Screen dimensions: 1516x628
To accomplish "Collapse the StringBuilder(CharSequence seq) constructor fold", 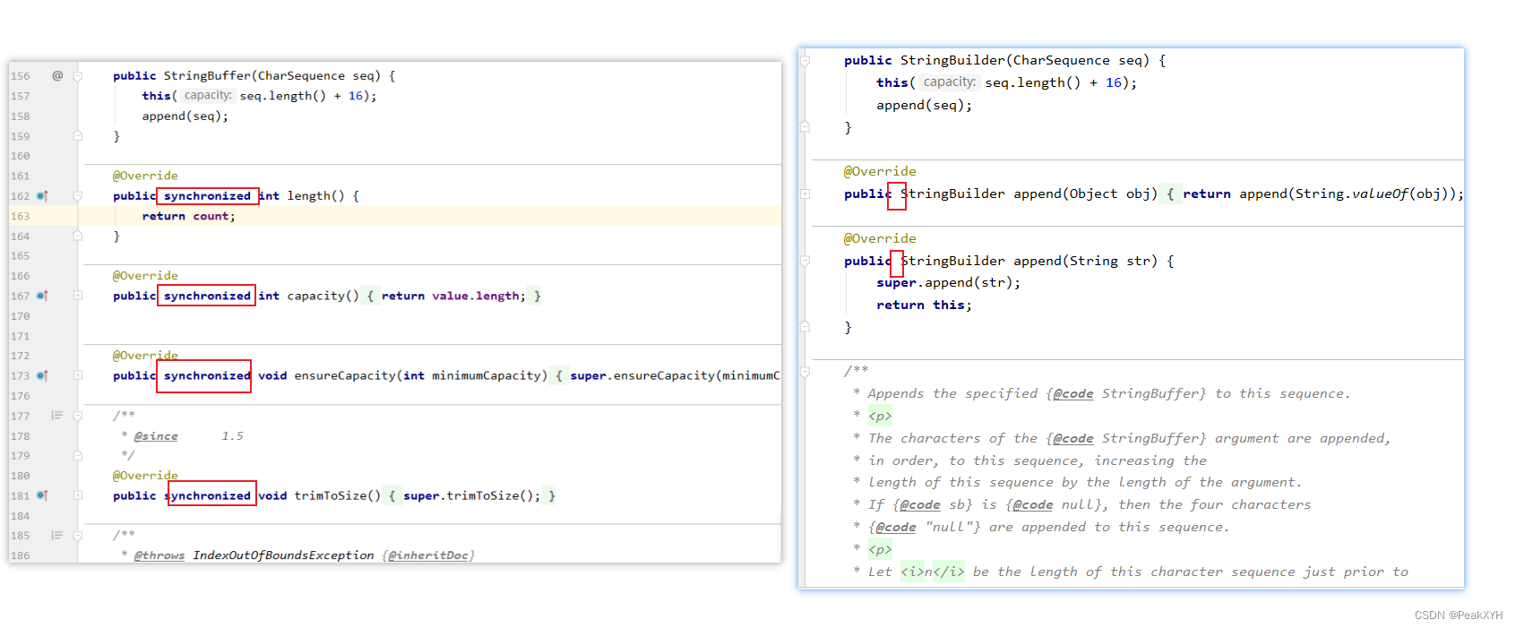I will [805, 61].
